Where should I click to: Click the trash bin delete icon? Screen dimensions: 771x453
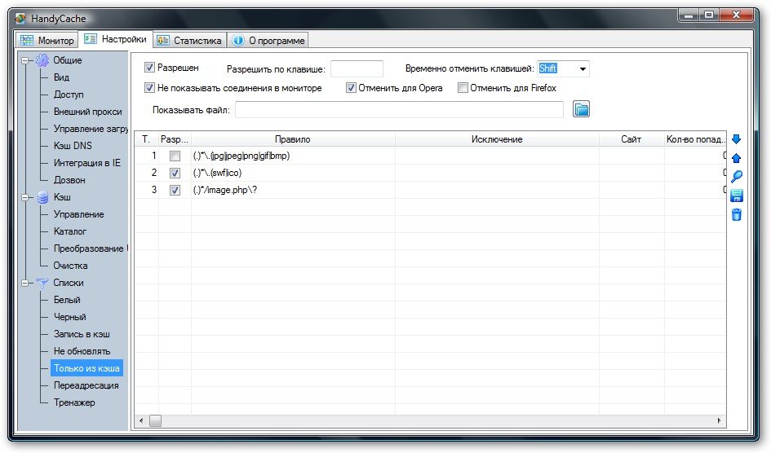tap(736, 214)
